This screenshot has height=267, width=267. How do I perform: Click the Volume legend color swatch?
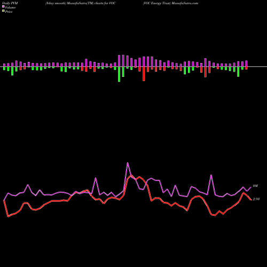click(3, 6)
